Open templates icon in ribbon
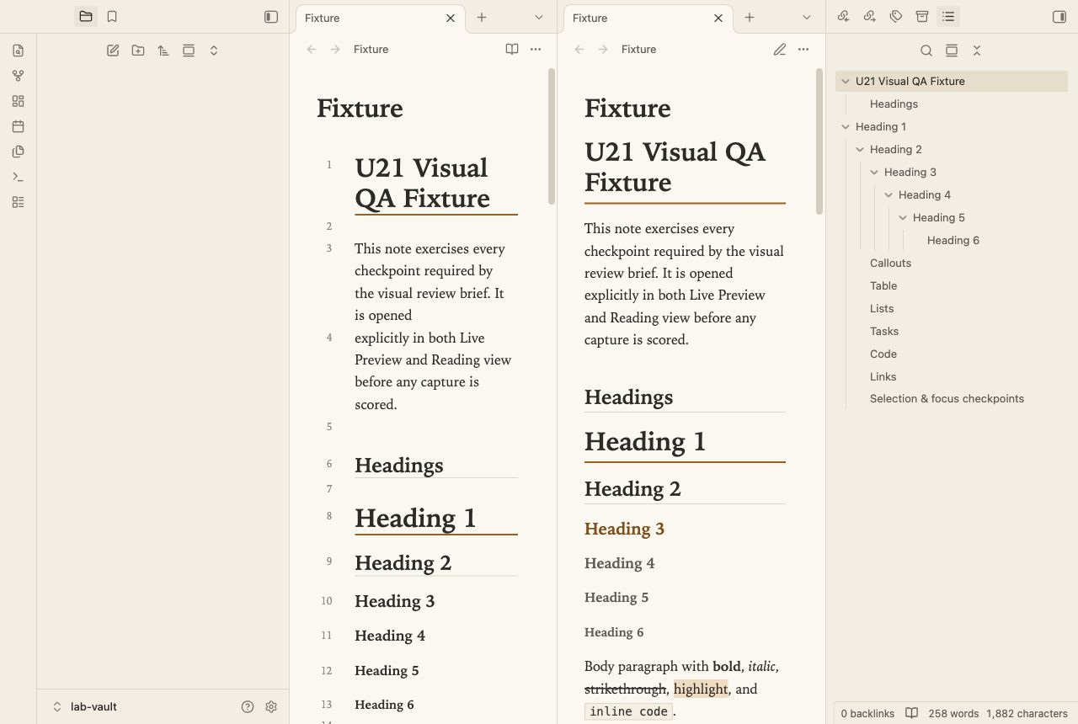The width and height of the screenshot is (1078, 724). tap(19, 152)
